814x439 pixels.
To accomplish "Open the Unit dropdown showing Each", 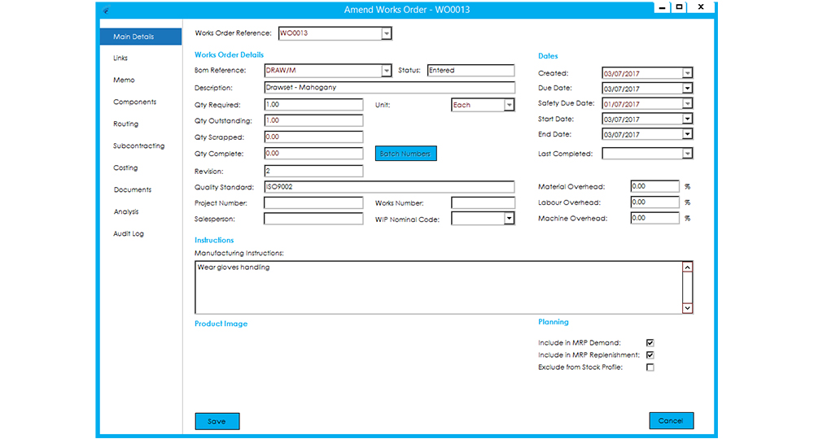I will pos(510,105).
